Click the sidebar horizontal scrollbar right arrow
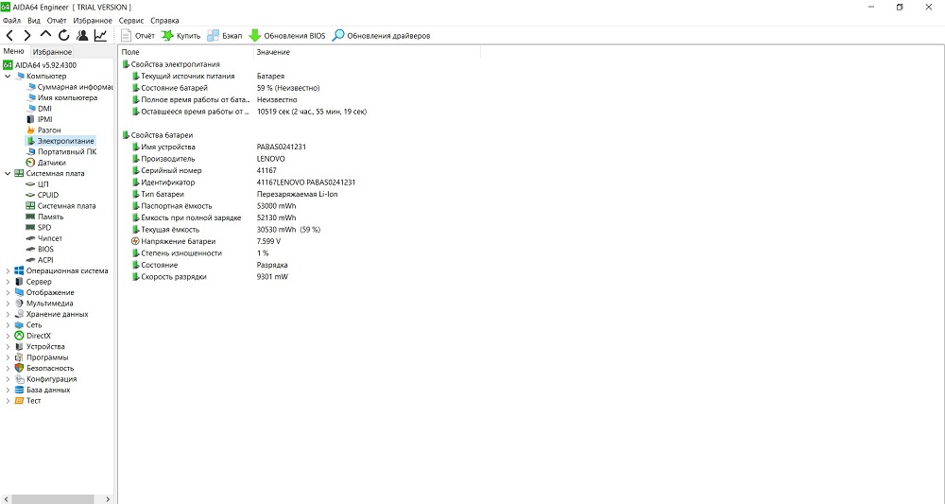Image resolution: width=945 pixels, height=504 pixels. pyautogui.click(x=108, y=499)
